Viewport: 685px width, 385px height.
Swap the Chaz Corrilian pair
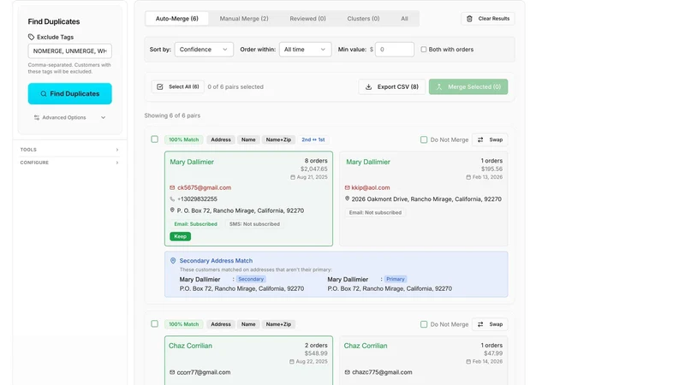point(490,324)
